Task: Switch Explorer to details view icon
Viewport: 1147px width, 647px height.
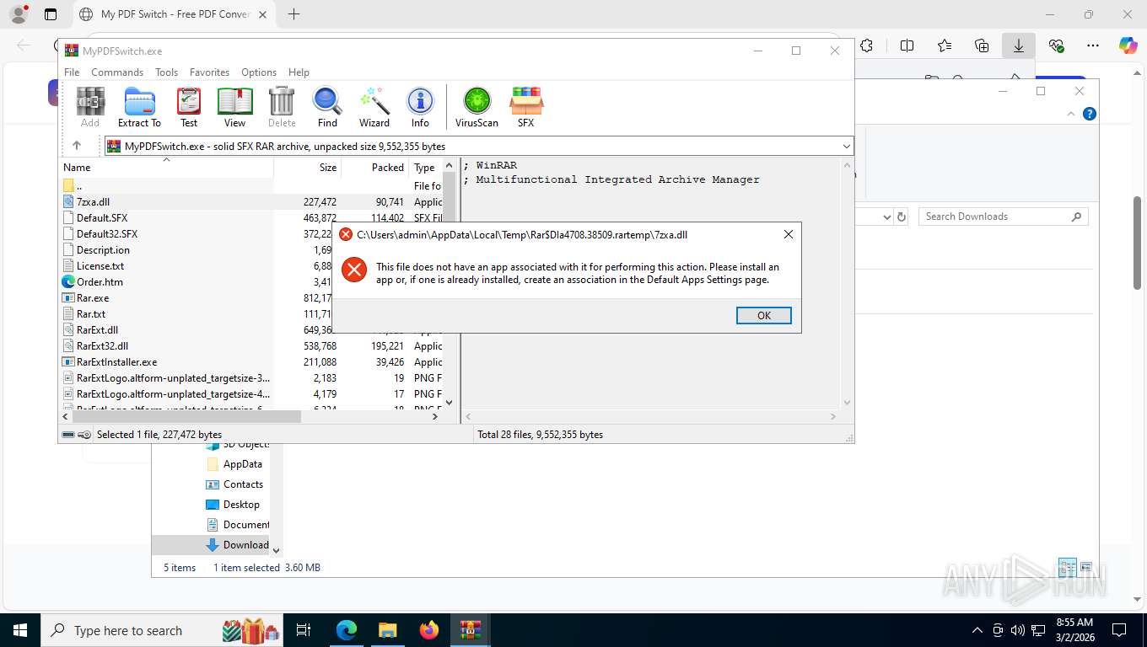Action: 1067,567
